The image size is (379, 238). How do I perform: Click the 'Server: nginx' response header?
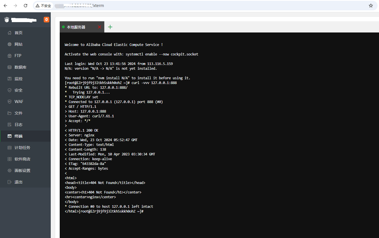(x=80, y=135)
